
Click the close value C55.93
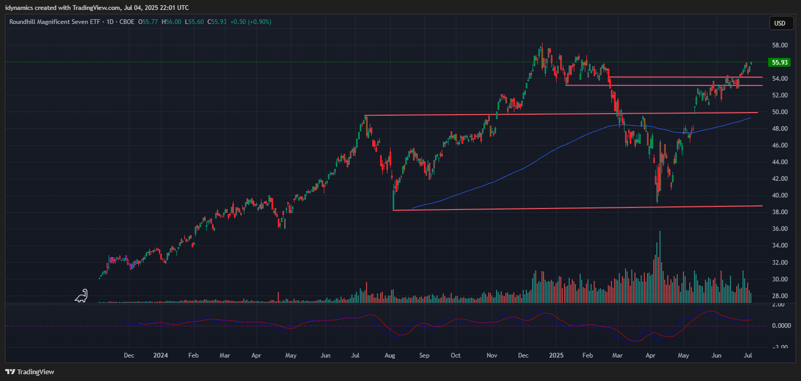pos(217,22)
